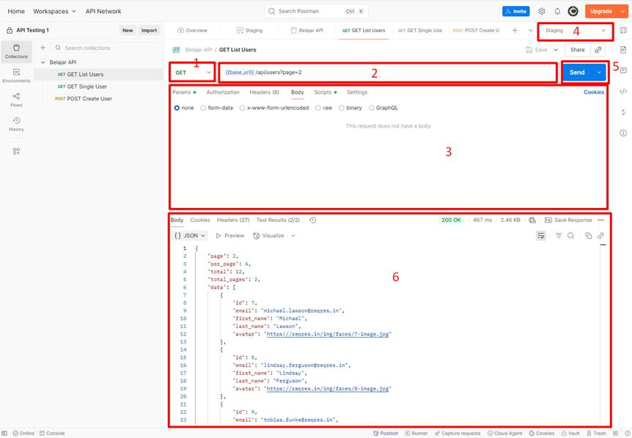This screenshot has width=632, height=438.
Task: Open the Environments sidebar icon
Action: [x=16, y=75]
